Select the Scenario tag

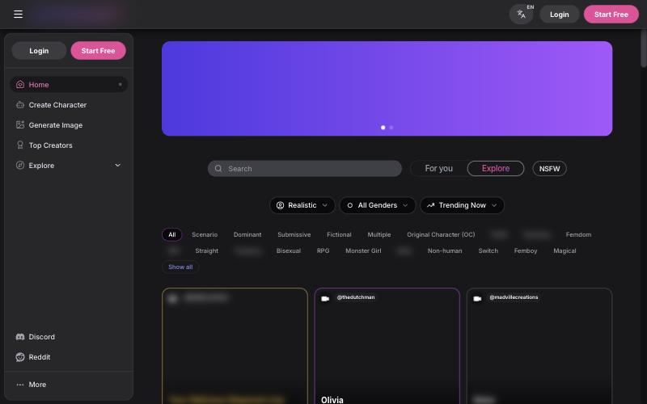[x=205, y=234]
